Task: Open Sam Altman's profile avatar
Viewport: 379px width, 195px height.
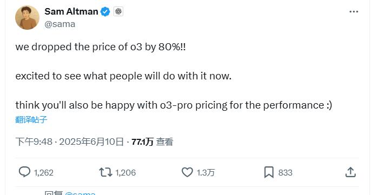Action: [27, 18]
